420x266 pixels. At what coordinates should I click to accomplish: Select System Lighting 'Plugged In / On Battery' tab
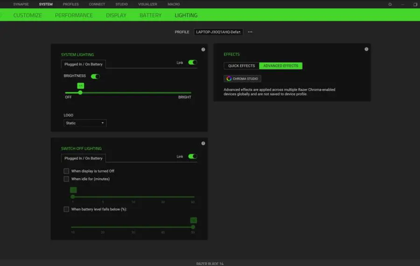(84, 64)
